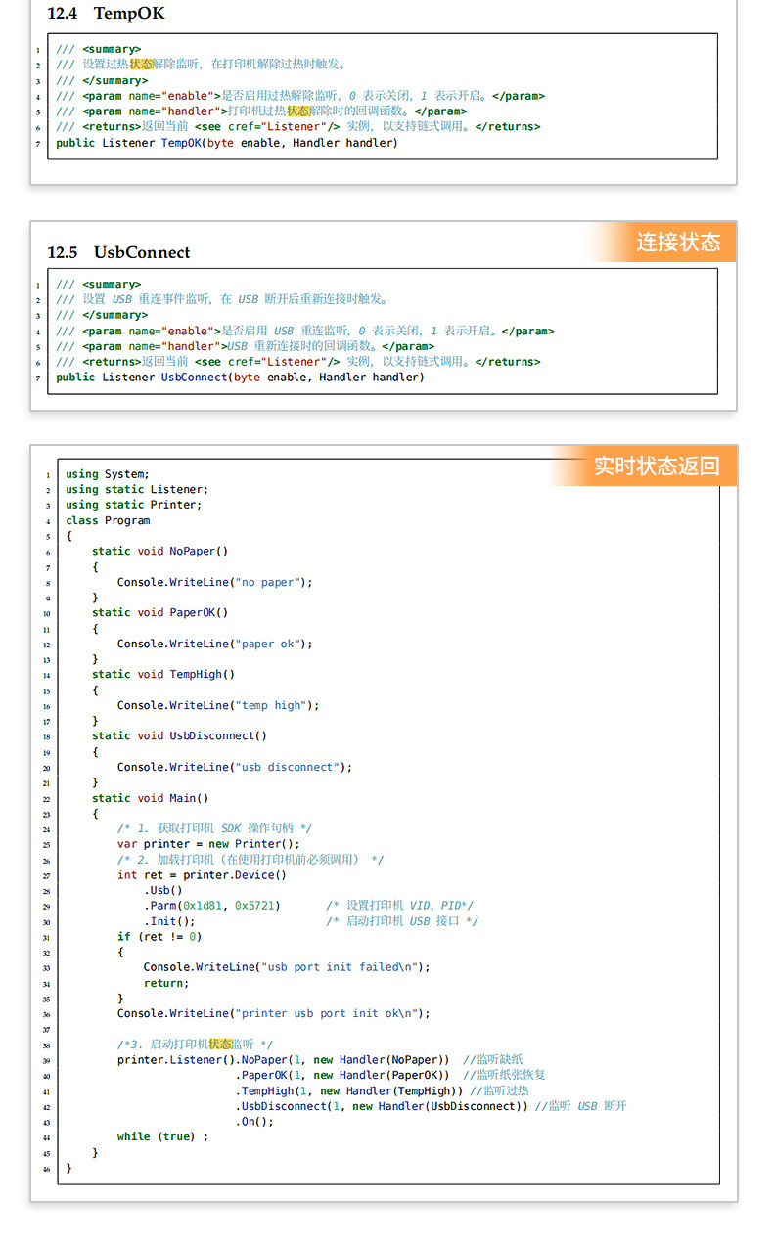Click the "12.5 UsbConnect" section heading
Screen dimensions: 773x1245
(x=118, y=252)
